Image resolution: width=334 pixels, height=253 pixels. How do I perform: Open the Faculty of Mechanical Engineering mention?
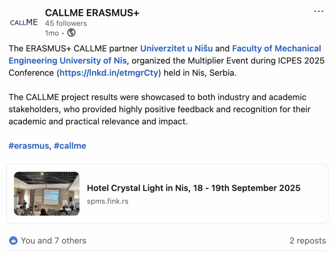click(276, 49)
